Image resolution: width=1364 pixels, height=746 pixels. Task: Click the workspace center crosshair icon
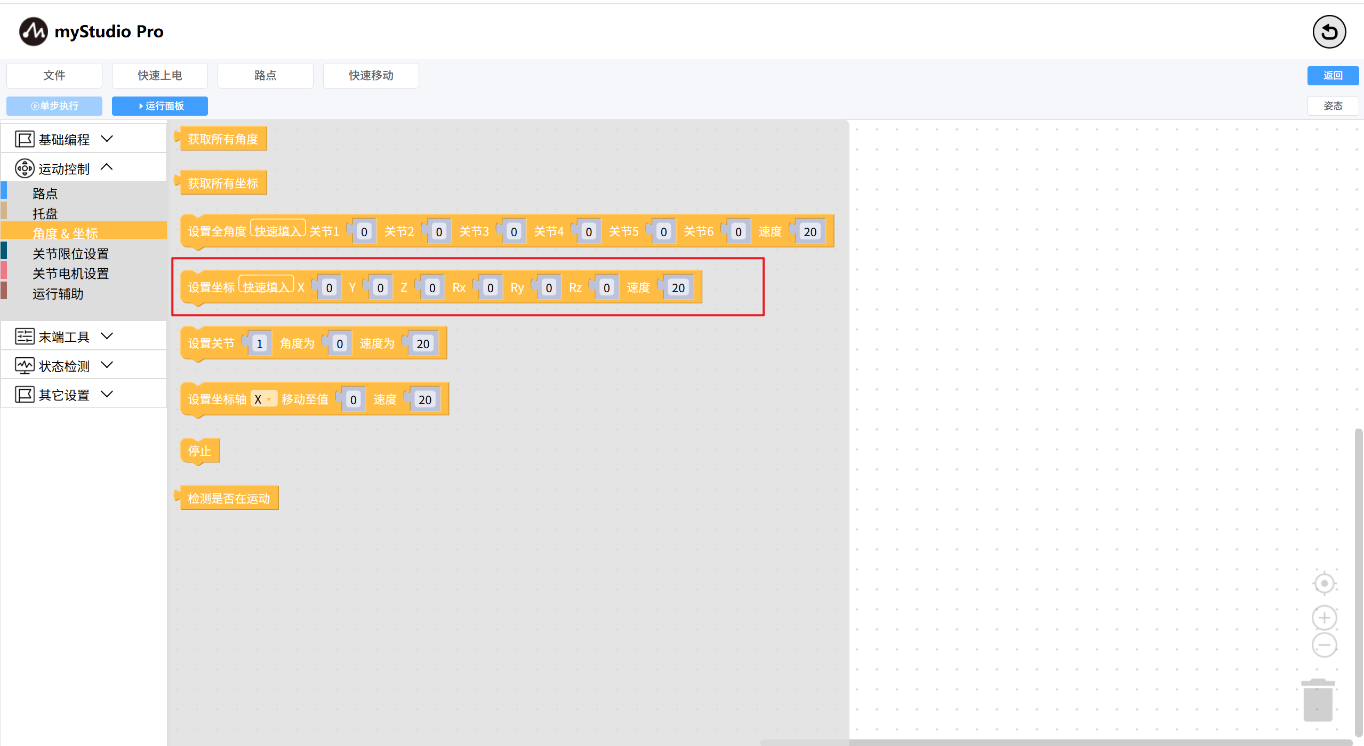1324,583
